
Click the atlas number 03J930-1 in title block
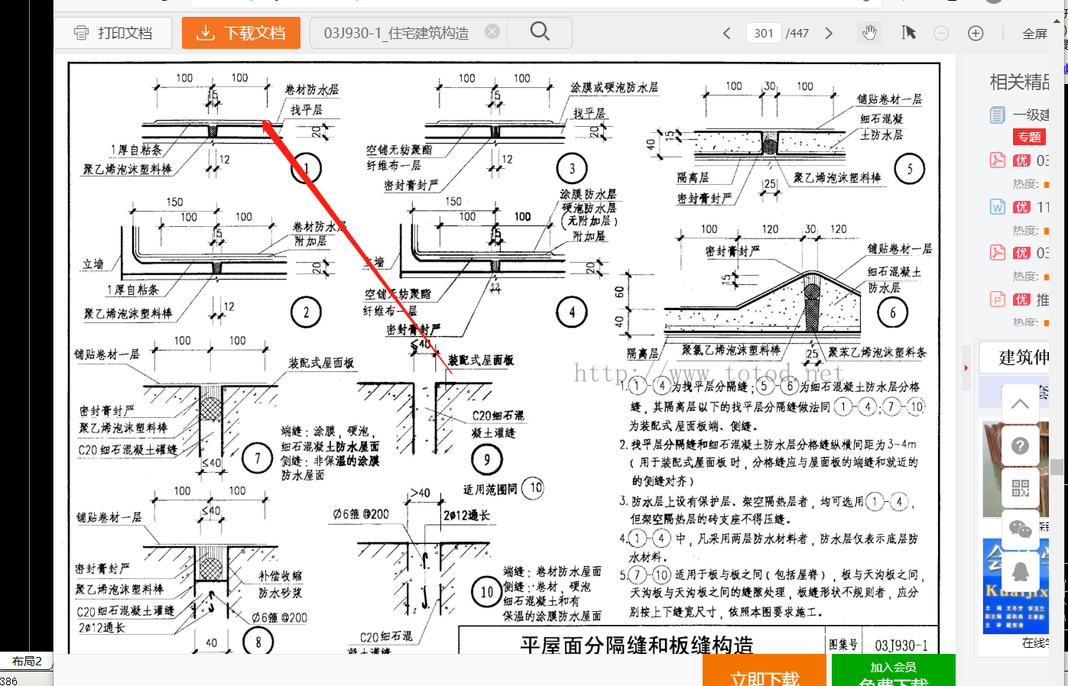click(x=901, y=646)
